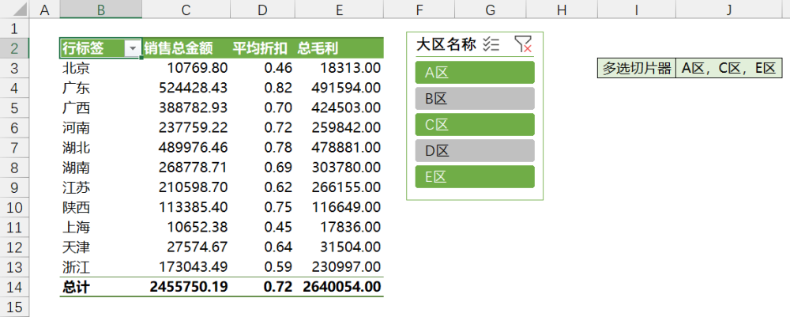Viewport: 790px width, 317px height.
Task: Select column A header
Action: [x=44, y=9]
